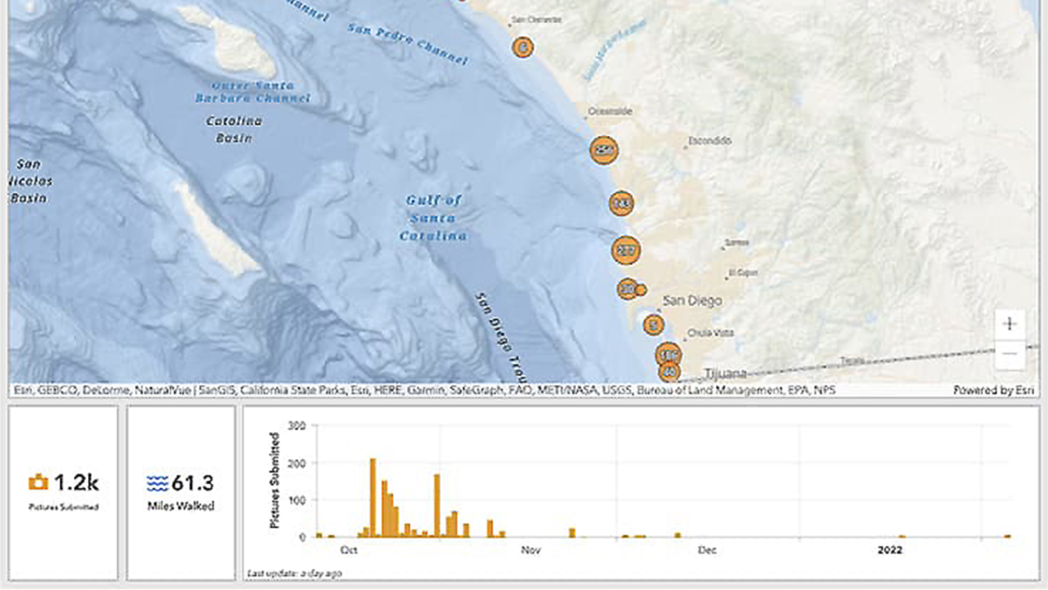
Task: Click the map attribution text starting with Esri, GEBCO
Action: click(424, 391)
